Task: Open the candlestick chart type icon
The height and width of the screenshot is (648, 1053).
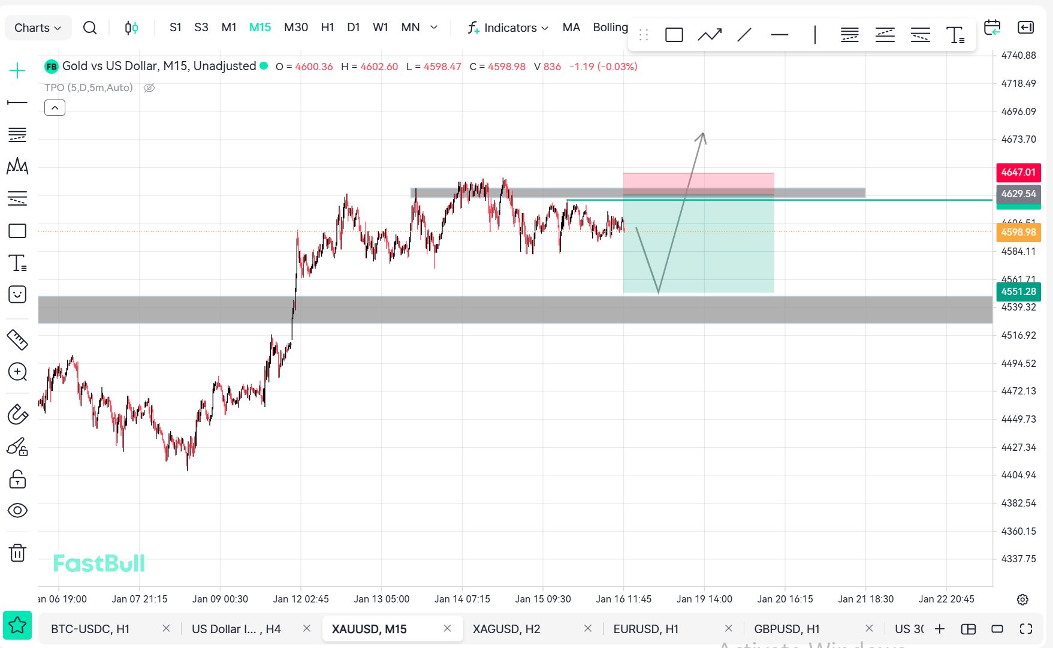Action: [x=131, y=28]
